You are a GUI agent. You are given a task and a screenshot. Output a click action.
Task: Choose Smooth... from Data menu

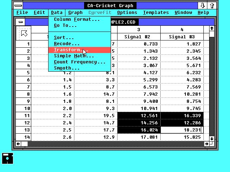pos(79,68)
